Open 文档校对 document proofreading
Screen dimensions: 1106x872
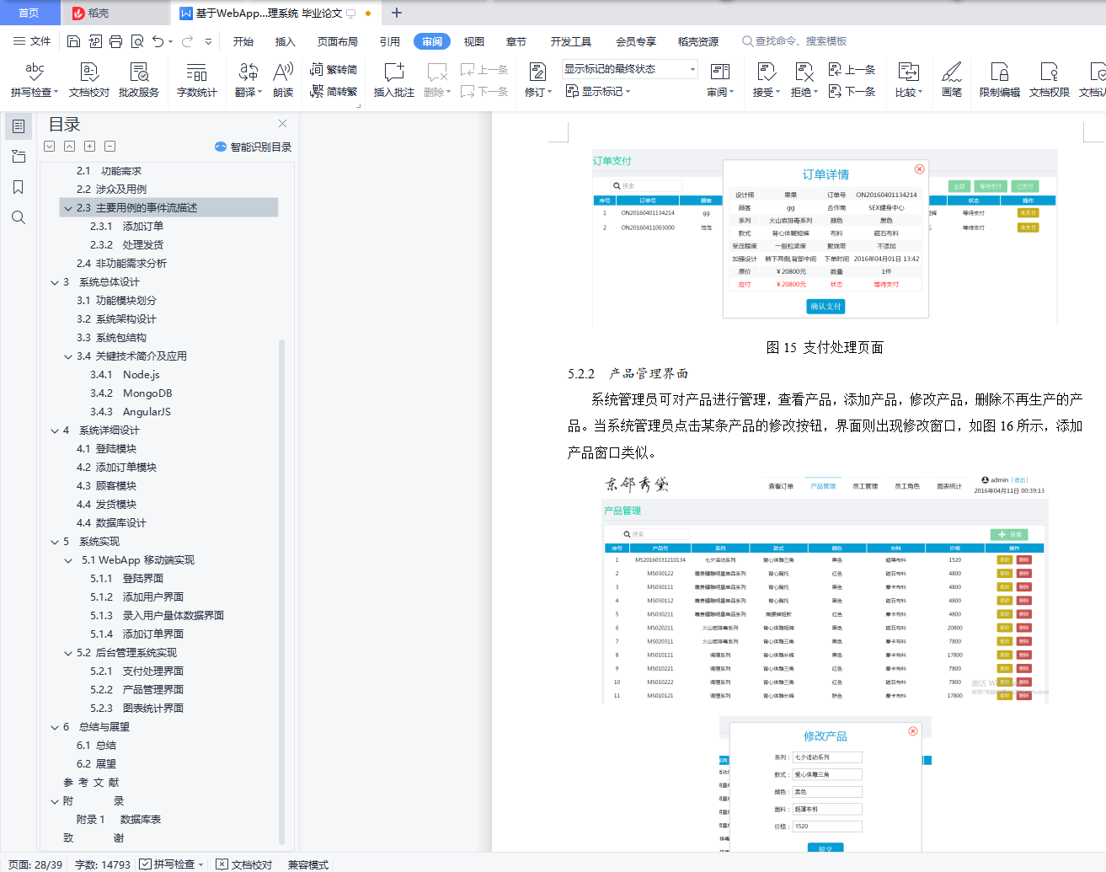pyautogui.click(x=89, y=80)
